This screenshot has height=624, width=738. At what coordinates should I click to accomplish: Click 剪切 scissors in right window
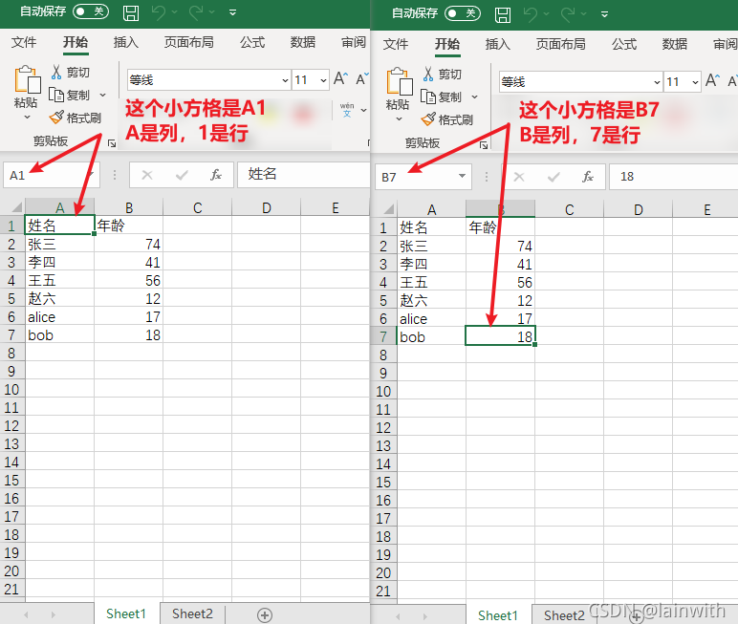tap(442, 74)
